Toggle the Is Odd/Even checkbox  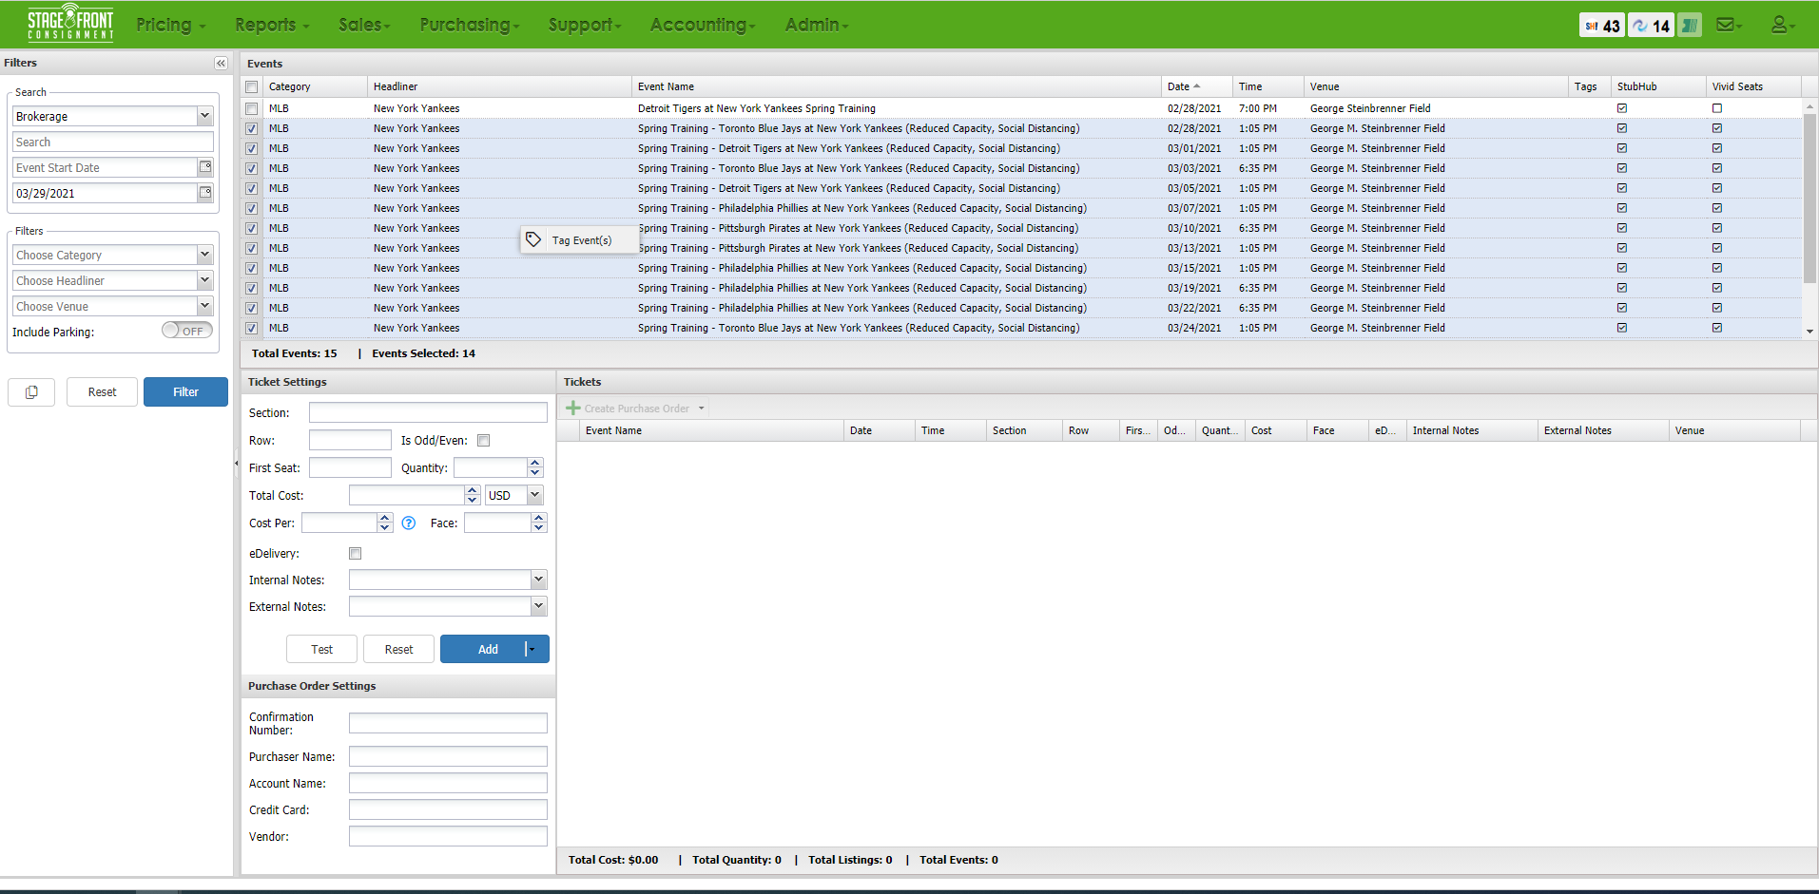click(484, 441)
